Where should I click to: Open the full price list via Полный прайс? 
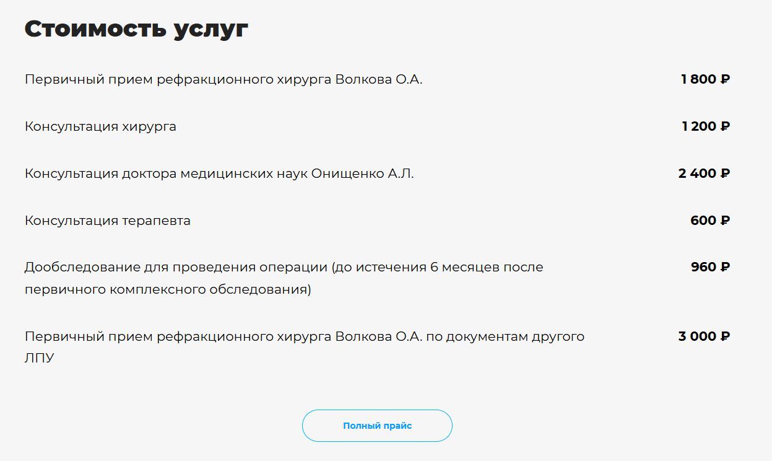point(377,426)
